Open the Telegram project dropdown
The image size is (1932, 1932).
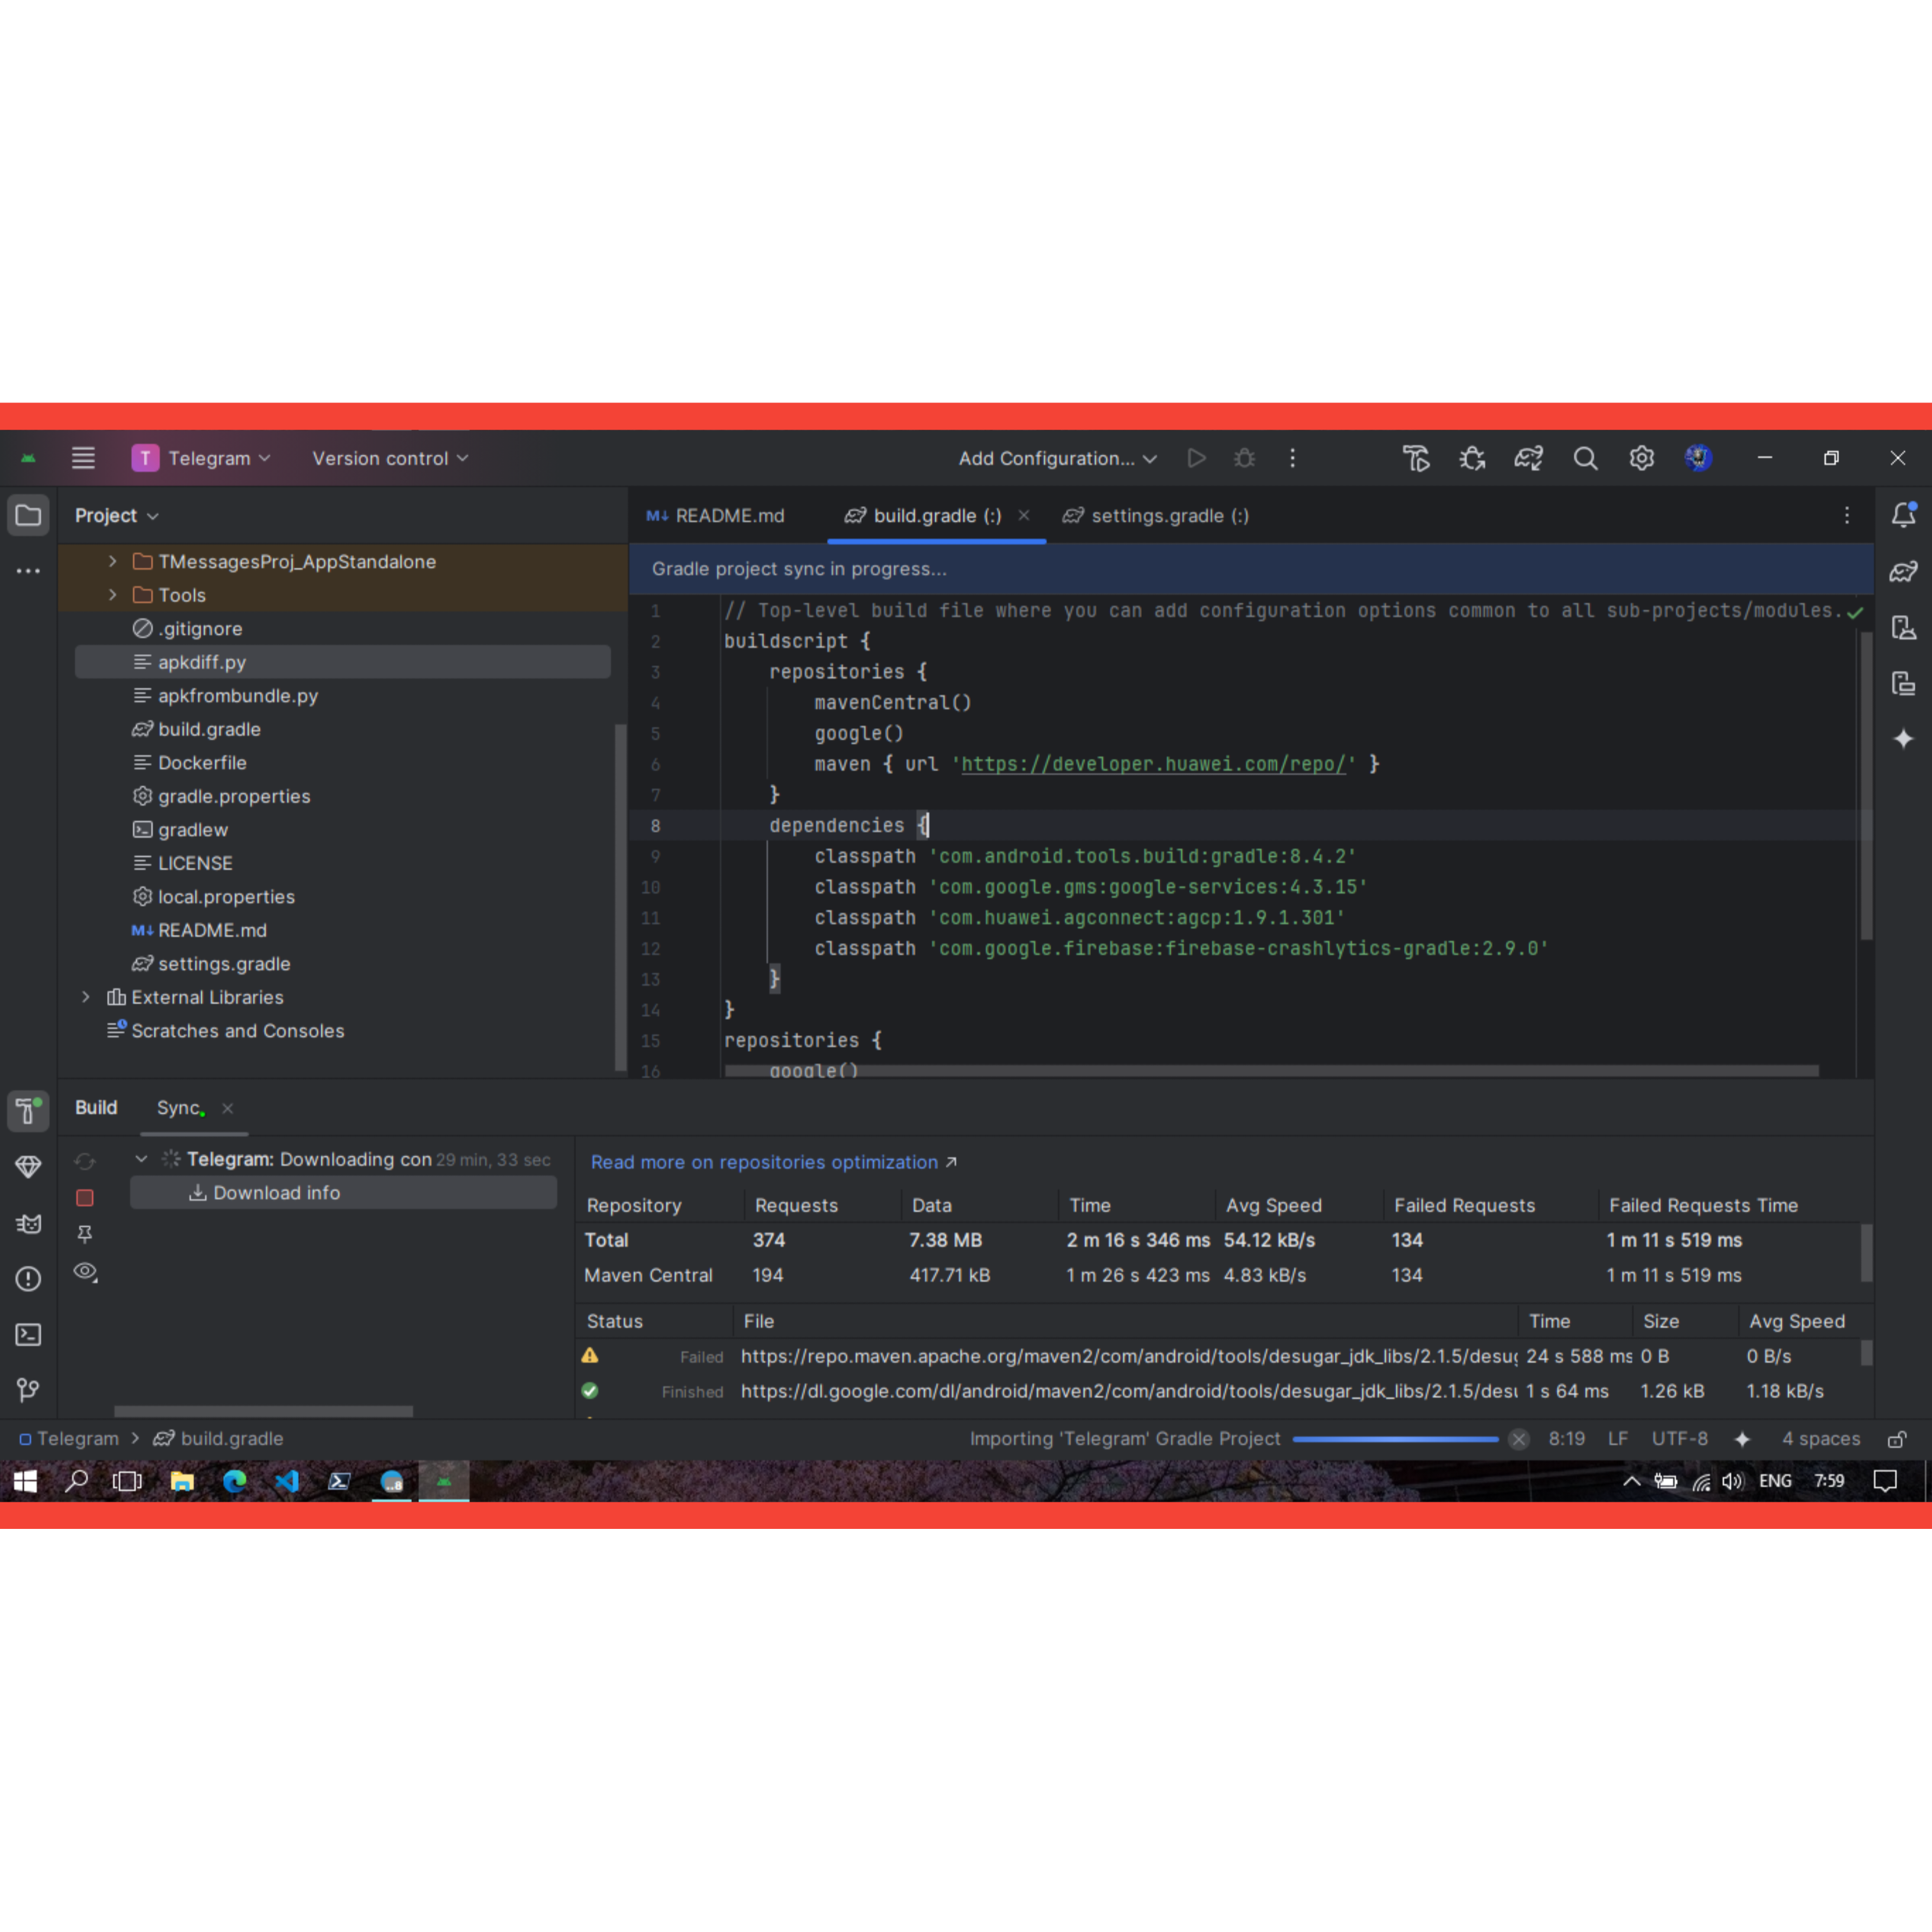[x=201, y=458]
